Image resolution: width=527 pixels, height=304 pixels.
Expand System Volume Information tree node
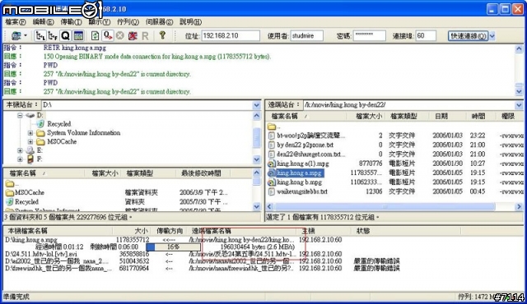click(30, 133)
